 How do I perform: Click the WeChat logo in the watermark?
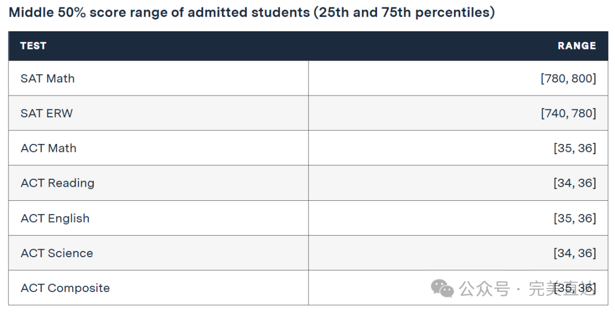pyautogui.click(x=442, y=289)
